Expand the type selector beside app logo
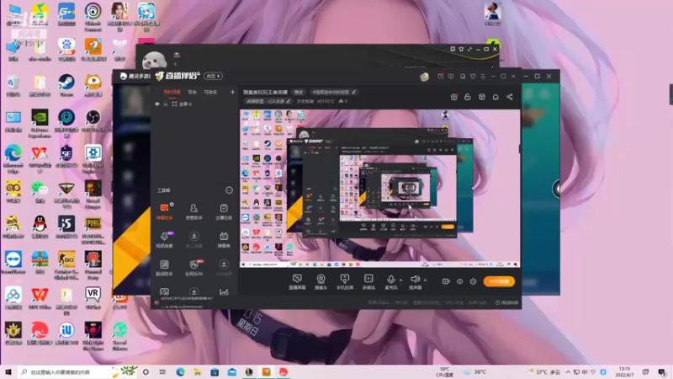This screenshot has width=673, height=379. coord(213,76)
